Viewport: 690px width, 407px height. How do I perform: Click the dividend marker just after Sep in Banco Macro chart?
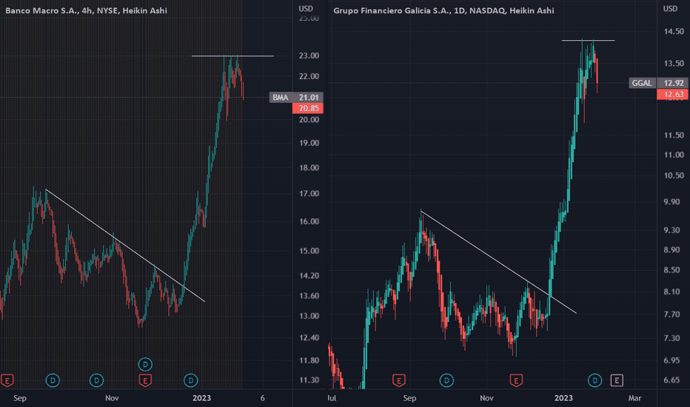tap(53, 380)
